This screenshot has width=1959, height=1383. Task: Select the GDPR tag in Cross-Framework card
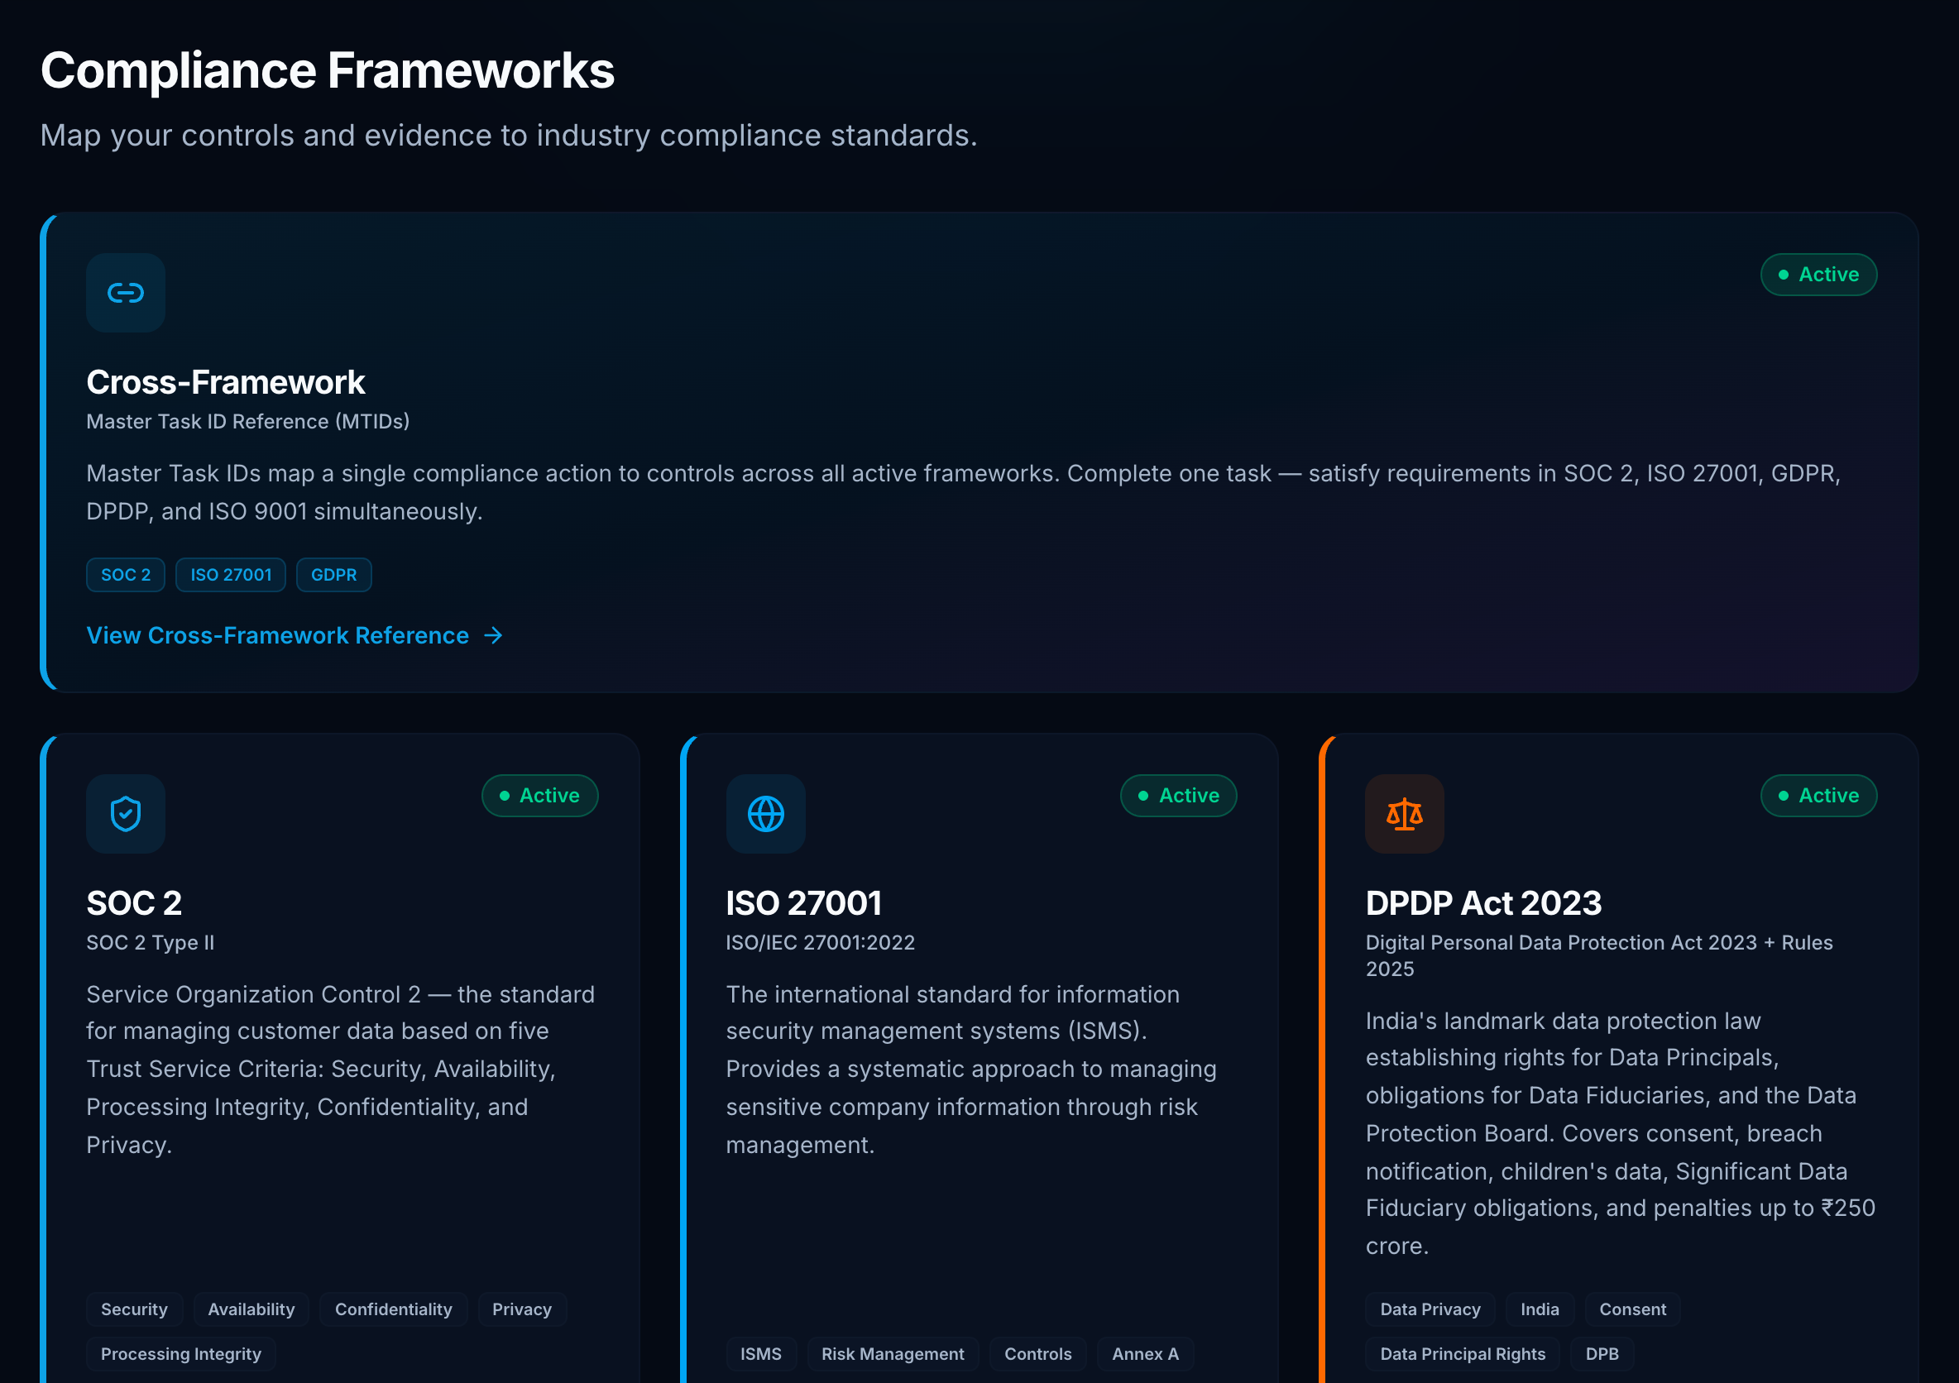pyautogui.click(x=333, y=575)
